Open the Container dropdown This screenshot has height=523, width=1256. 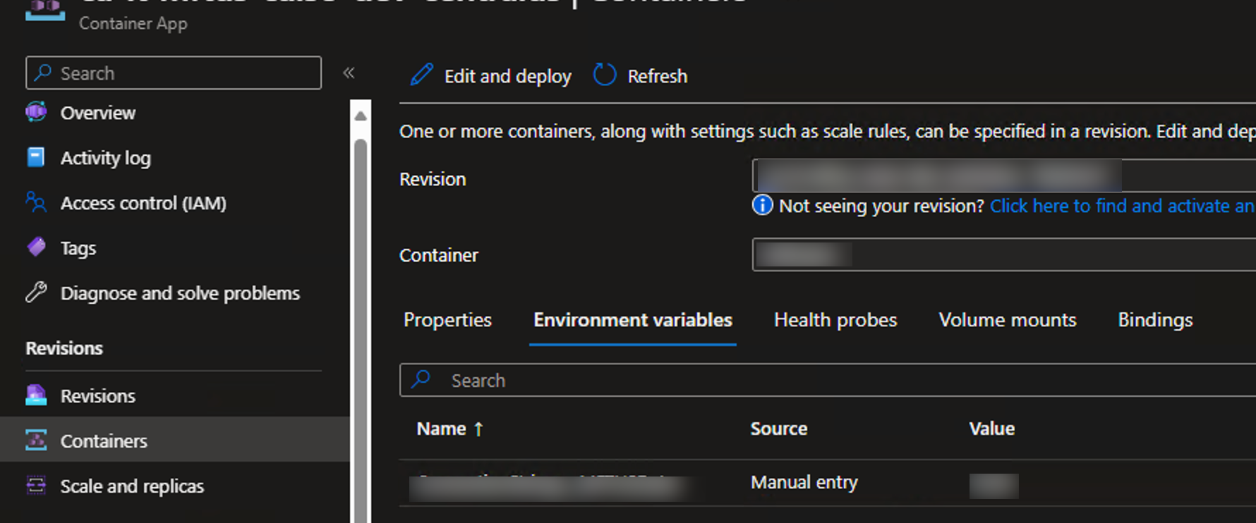point(1003,254)
